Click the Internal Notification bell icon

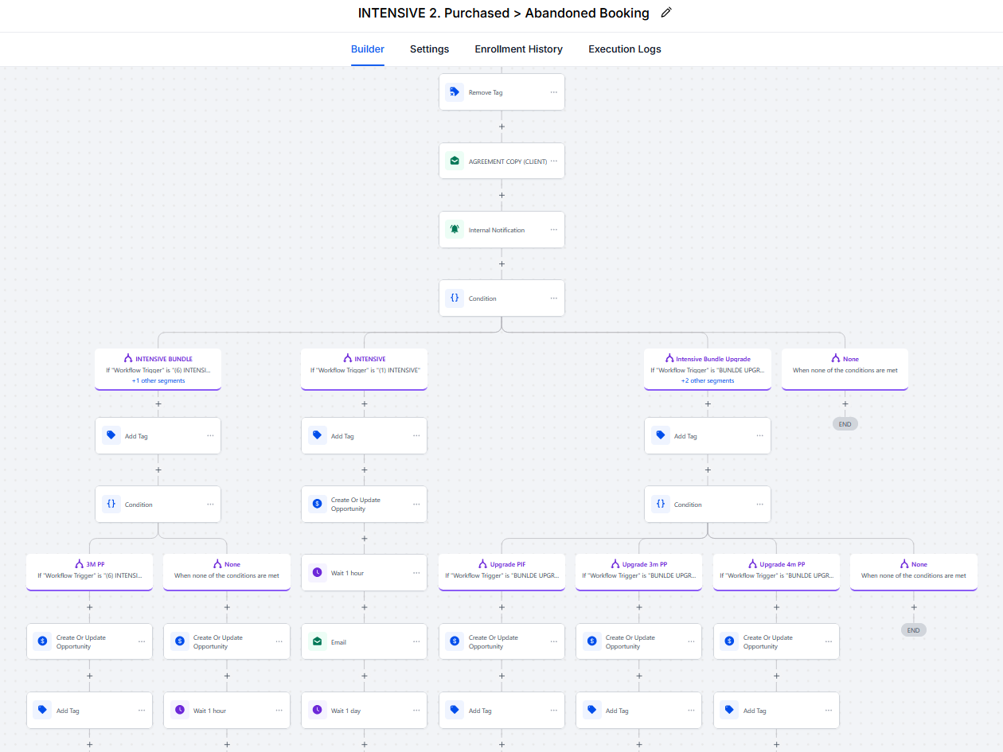click(455, 230)
